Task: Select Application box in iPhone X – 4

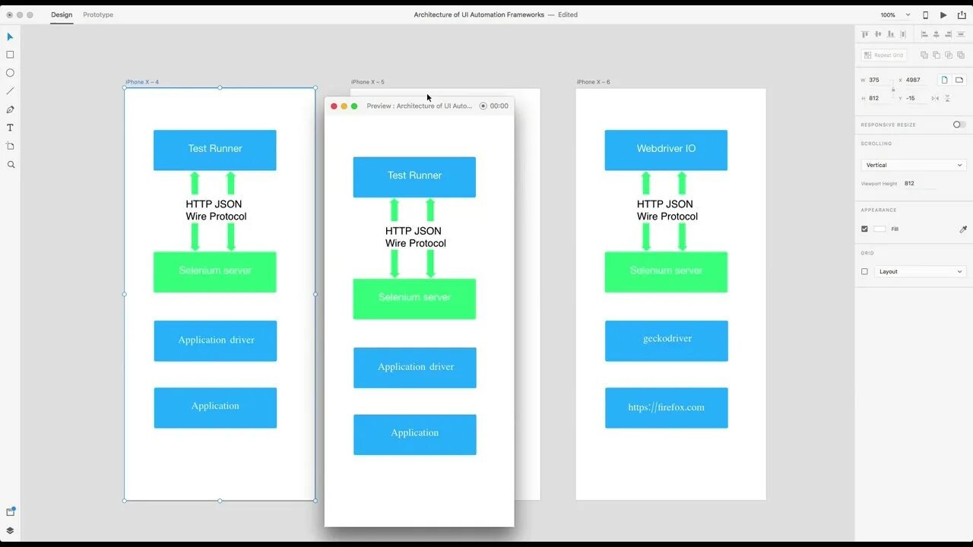Action: point(215,407)
